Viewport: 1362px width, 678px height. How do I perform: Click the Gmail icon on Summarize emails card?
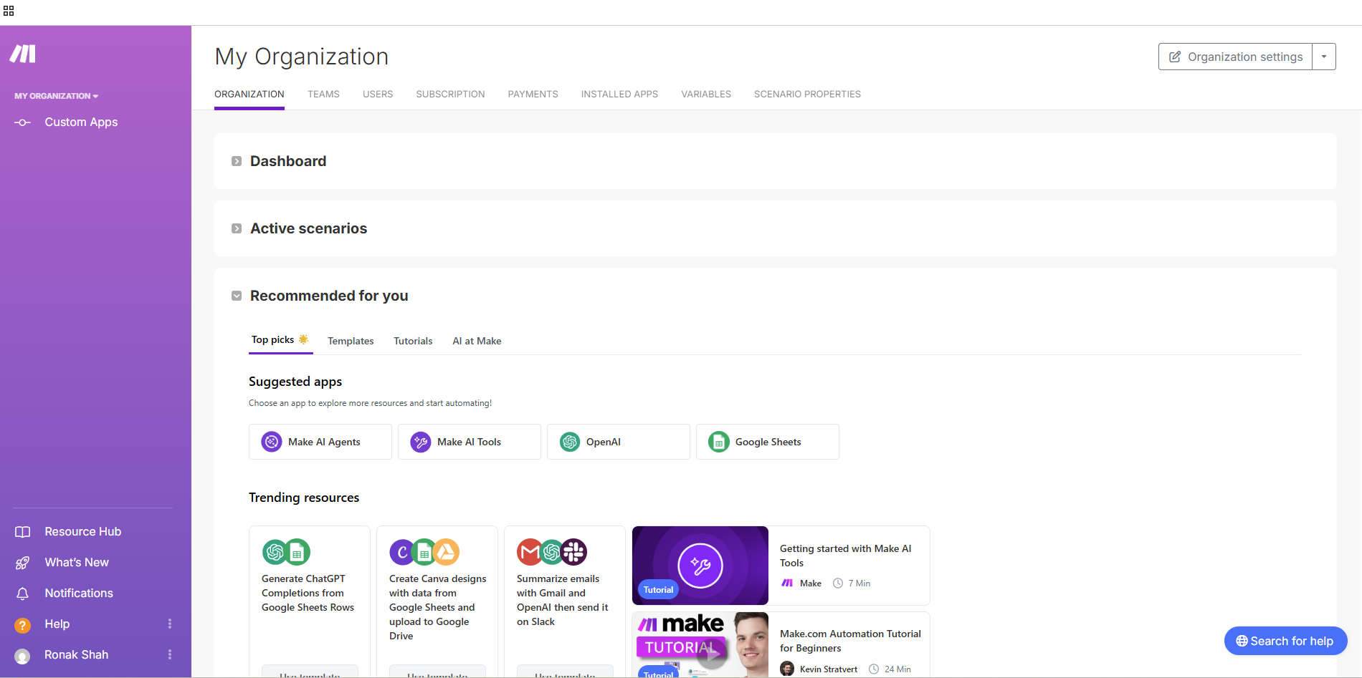[530, 552]
